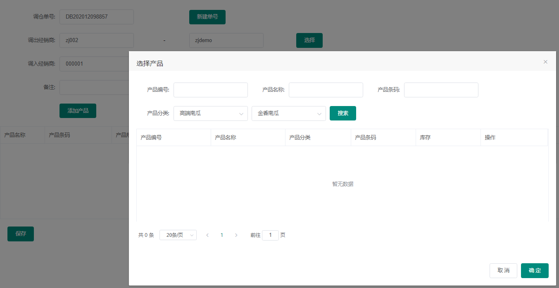Click the 搜索 button
The image size is (559, 288).
point(343,113)
